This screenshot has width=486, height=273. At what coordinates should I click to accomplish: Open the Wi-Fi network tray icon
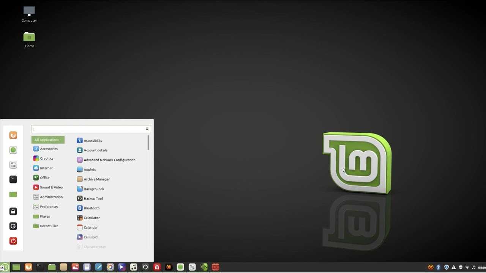tap(467, 267)
